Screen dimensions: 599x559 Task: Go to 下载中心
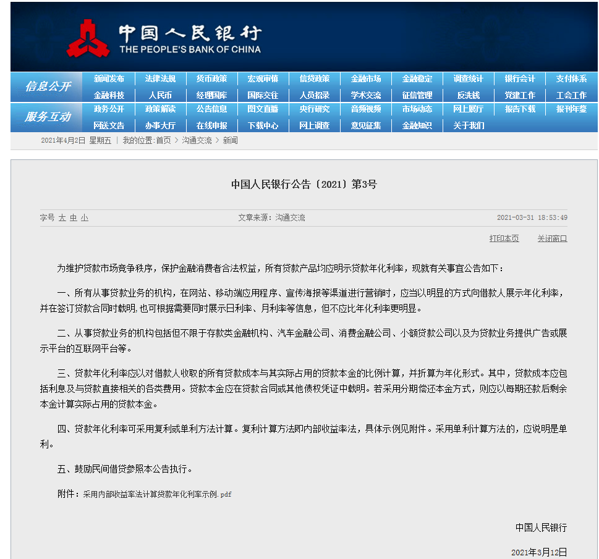[263, 125]
